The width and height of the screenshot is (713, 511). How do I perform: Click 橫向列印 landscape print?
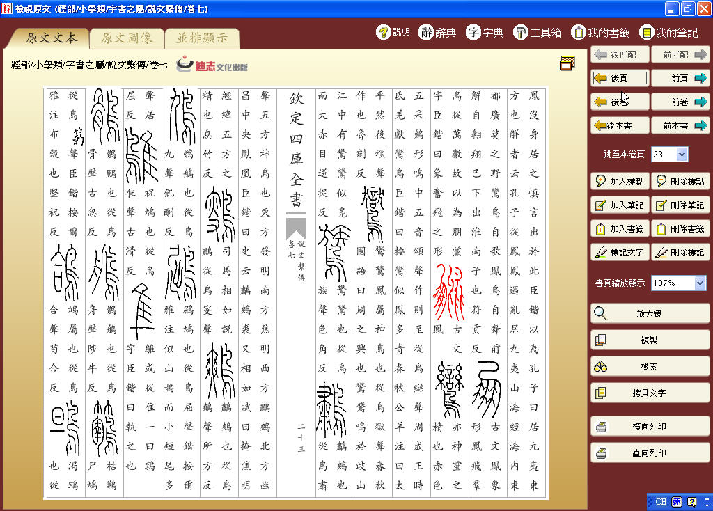click(x=650, y=427)
